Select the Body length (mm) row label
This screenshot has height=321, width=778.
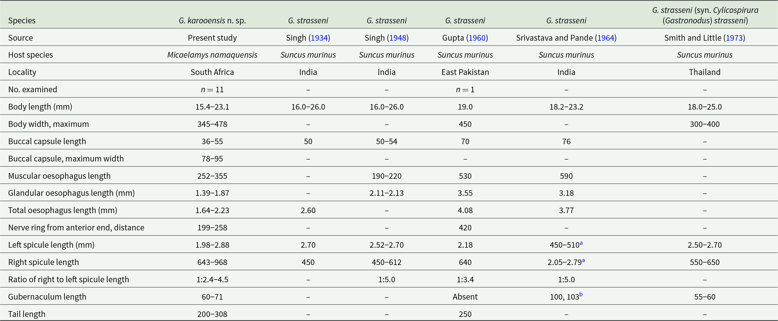40,107
